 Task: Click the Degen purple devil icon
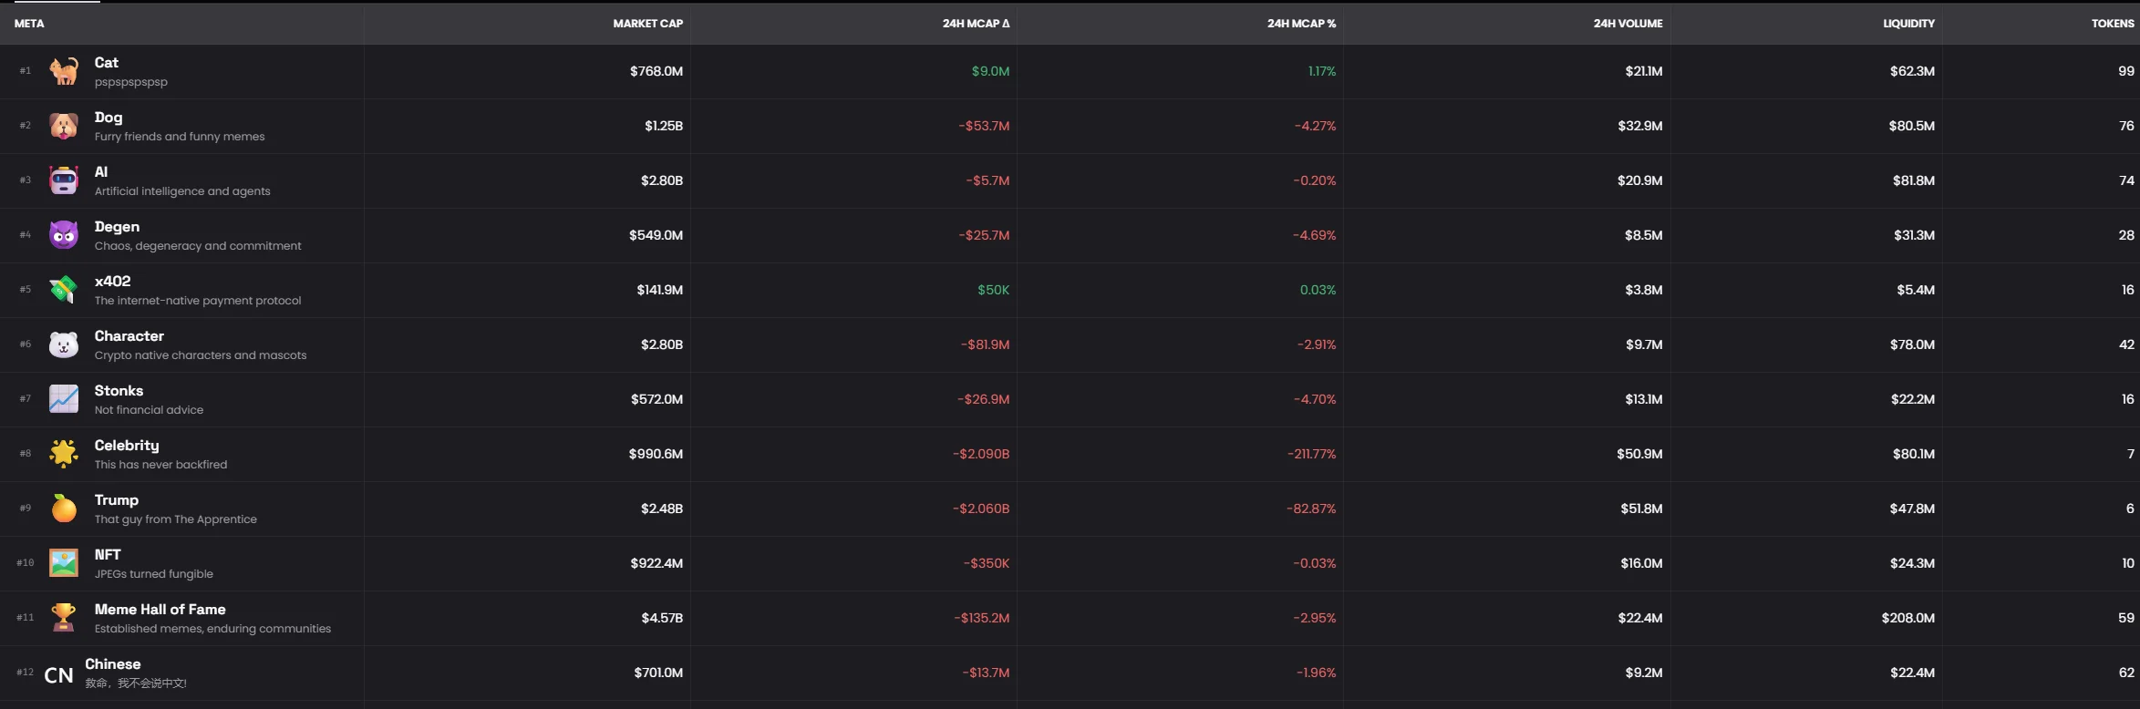[x=64, y=235]
